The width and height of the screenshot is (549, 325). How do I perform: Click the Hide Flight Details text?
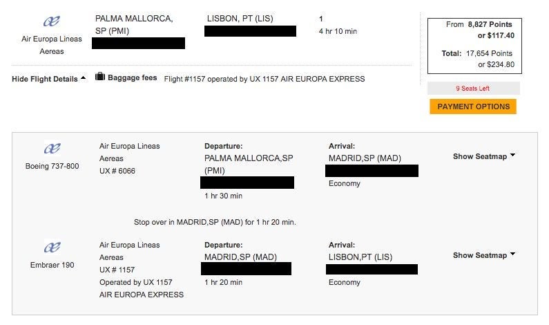coord(45,79)
